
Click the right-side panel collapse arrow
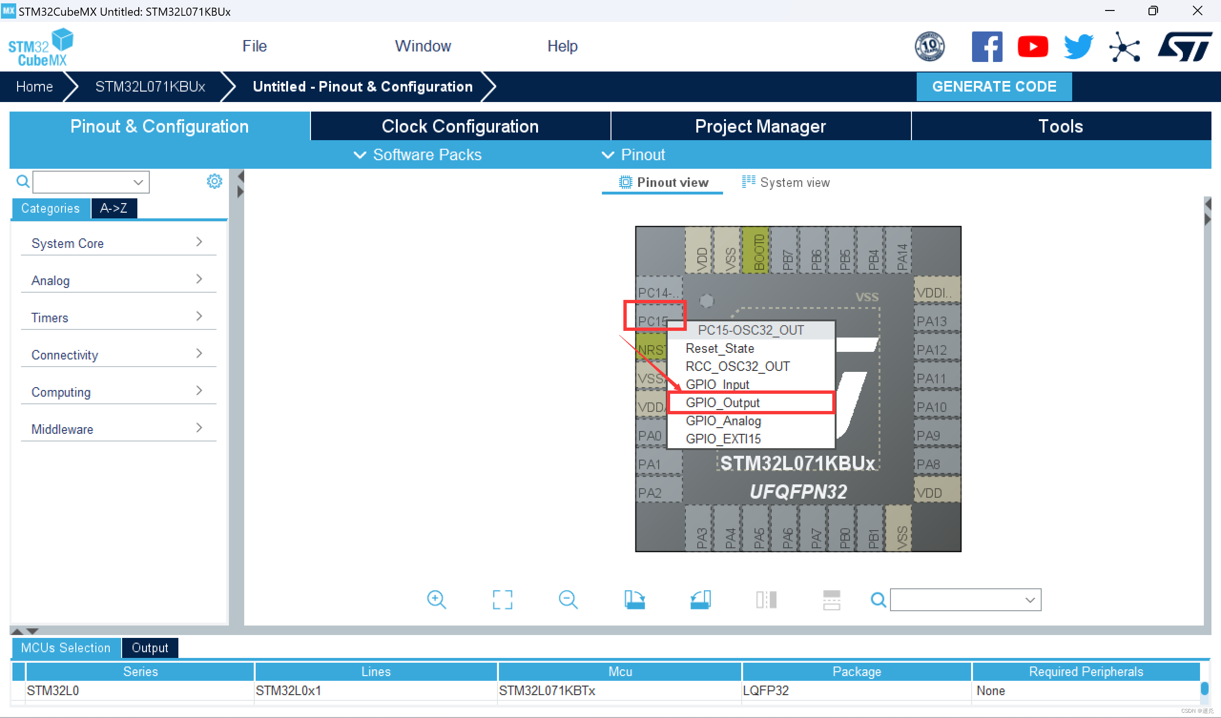pyautogui.click(x=1208, y=204)
